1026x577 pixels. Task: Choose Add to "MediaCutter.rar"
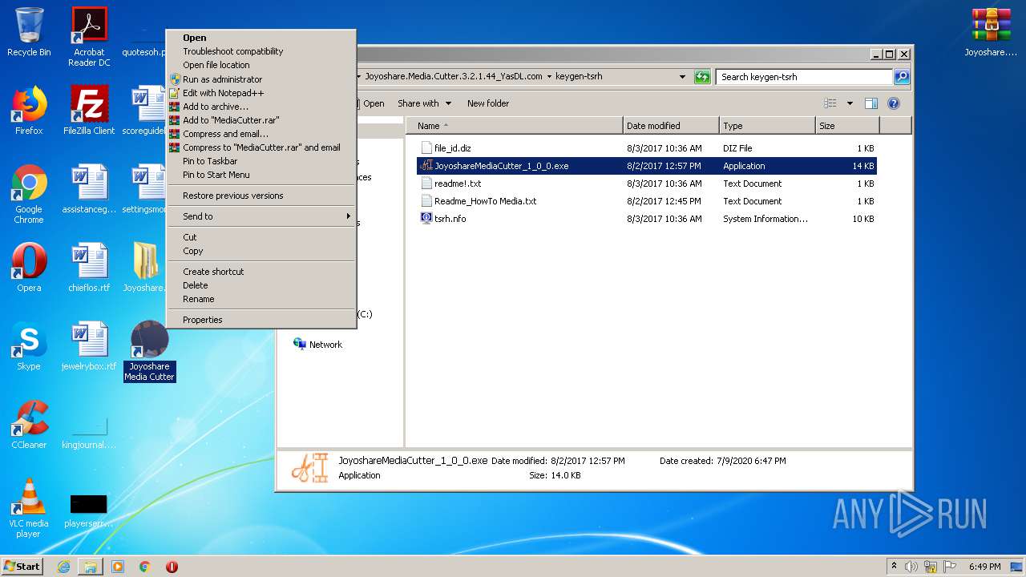pyautogui.click(x=261, y=120)
